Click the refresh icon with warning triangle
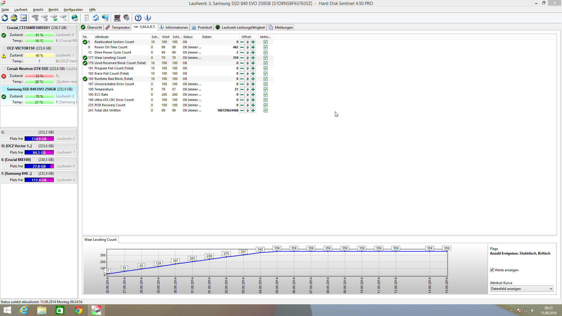This screenshot has width=562, height=316. click(14, 18)
